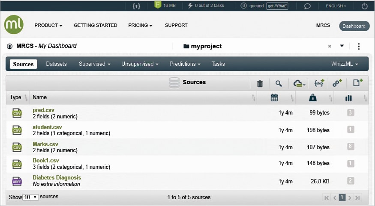Open the Supervised dropdown
375x206 pixels.
(x=95, y=64)
